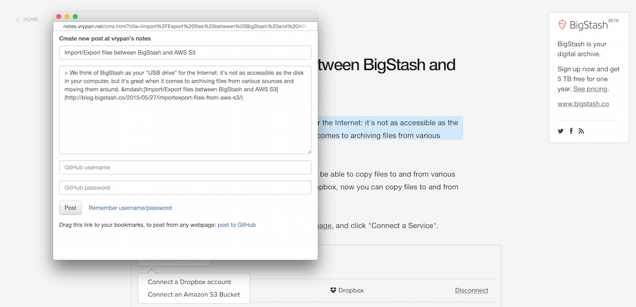The width and height of the screenshot is (636, 307).
Task: Submit with the Post button
Action: [70, 208]
